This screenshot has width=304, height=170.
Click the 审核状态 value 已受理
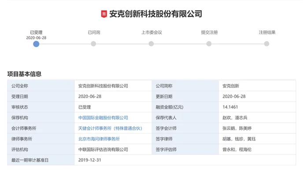point(85,107)
